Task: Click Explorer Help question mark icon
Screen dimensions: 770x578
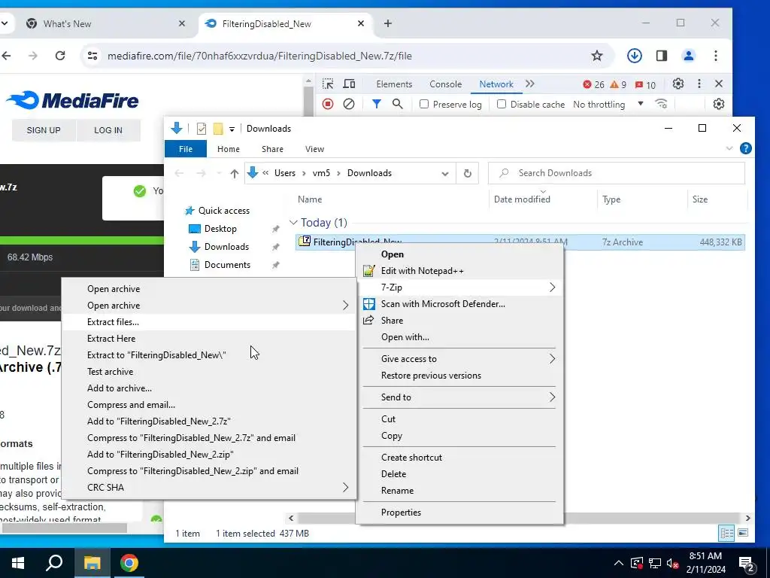Action: click(x=745, y=148)
